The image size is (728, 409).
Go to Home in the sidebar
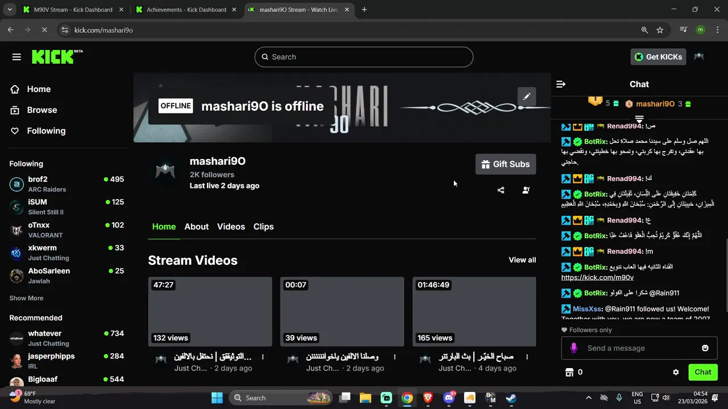[x=31, y=89]
